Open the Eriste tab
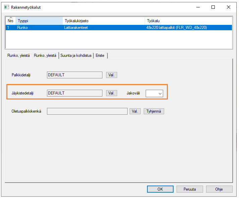This screenshot has width=239, height=198. [x=100, y=55]
